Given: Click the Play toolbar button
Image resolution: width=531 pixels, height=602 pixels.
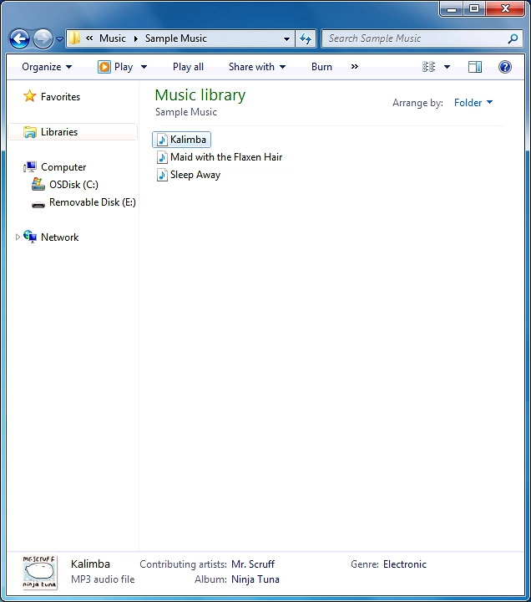Looking at the screenshot, I should [x=115, y=67].
